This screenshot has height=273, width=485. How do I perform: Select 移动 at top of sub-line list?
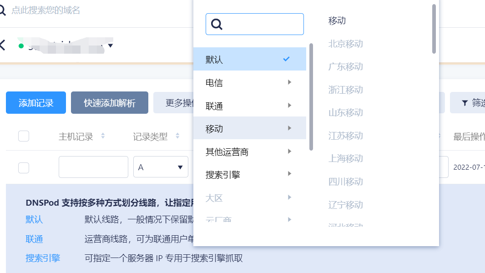(337, 21)
